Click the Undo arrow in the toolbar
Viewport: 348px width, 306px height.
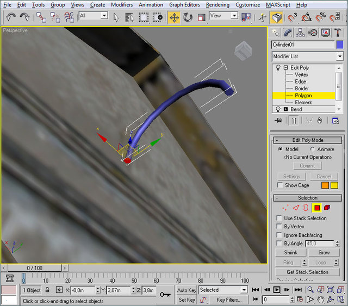pos(11,17)
